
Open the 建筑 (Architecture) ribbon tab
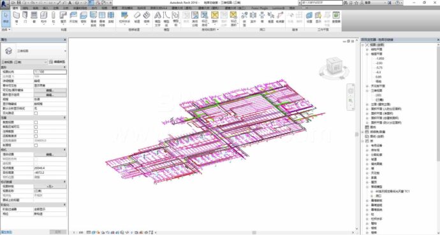point(15,8)
